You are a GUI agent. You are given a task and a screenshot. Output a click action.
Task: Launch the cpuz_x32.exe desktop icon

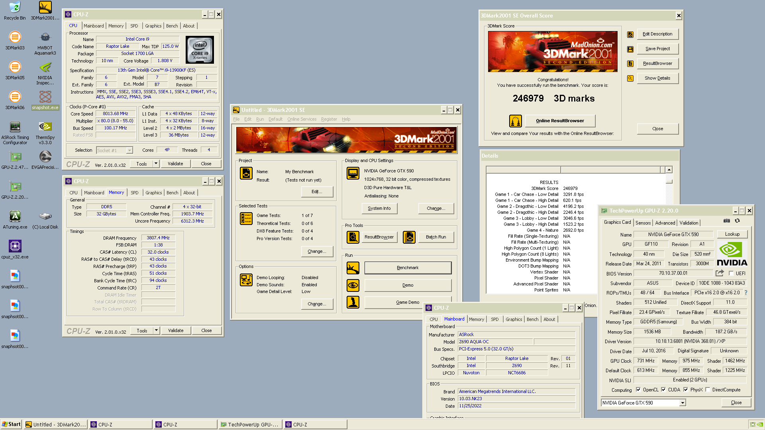[15, 250]
